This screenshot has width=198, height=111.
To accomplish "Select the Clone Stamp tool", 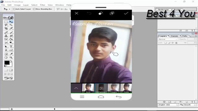I will tap(6, 36).
